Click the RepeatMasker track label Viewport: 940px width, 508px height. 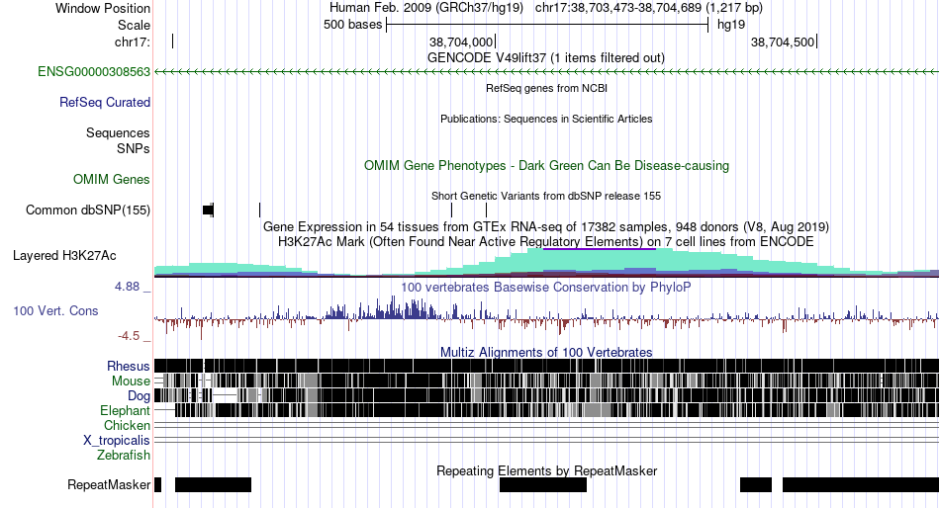(x=109, y=484)
